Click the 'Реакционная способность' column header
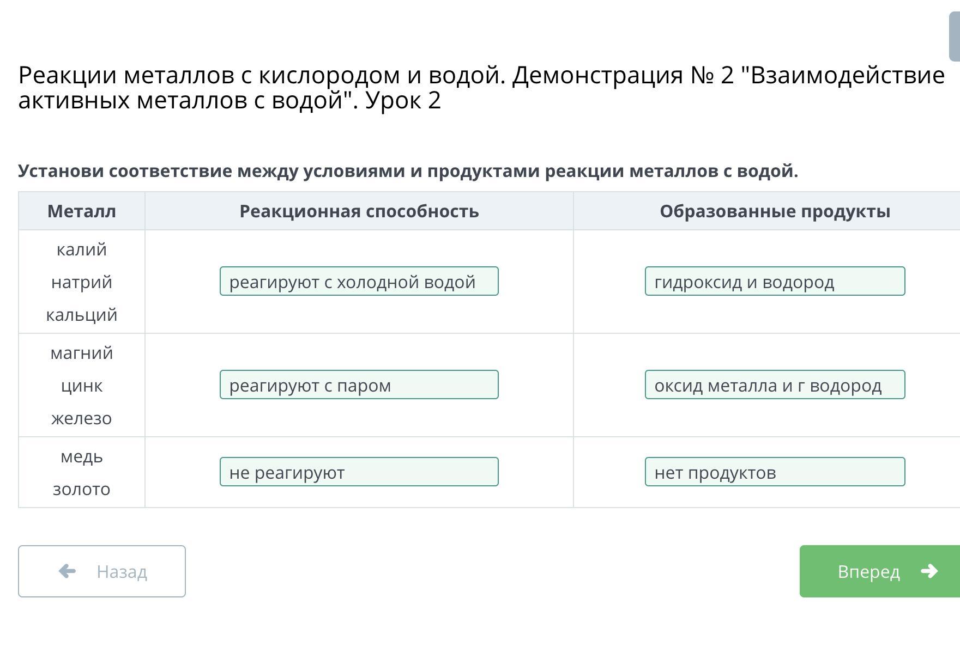 359,211
